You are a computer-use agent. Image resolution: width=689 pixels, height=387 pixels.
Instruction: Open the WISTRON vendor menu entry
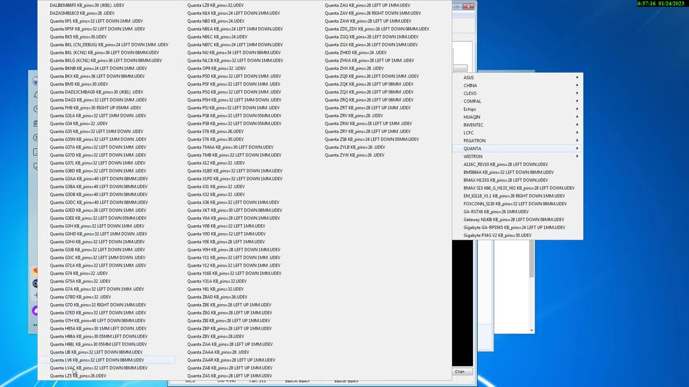(x=518, y=156)
